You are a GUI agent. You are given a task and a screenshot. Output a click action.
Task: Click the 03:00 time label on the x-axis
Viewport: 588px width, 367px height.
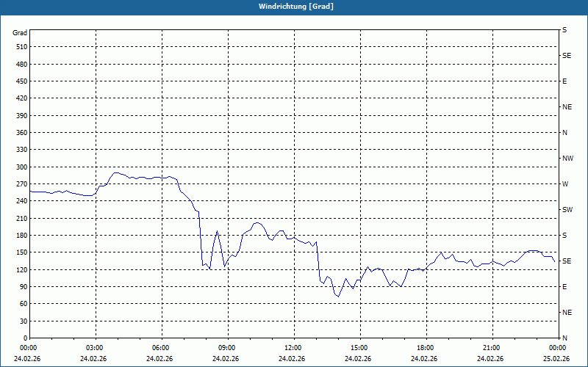(95, 348)
